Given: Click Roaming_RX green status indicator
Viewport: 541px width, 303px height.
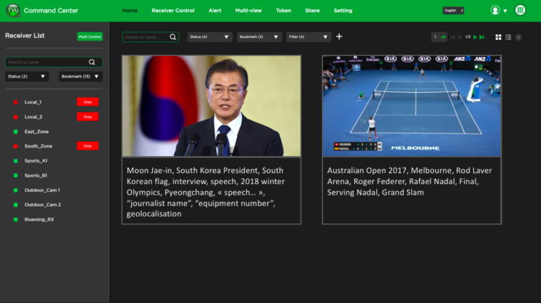Looking at the screenshot, I should (x=15, y=219).
